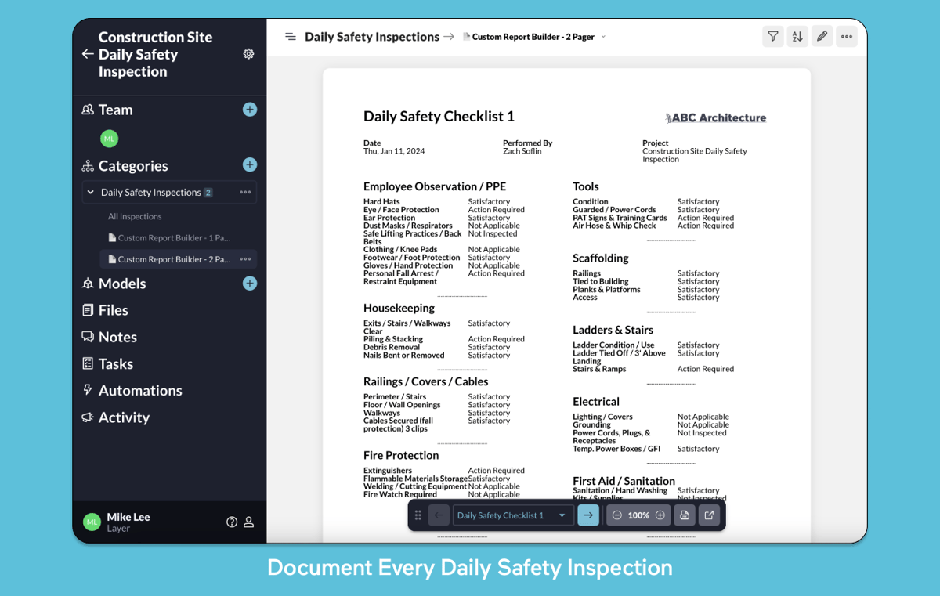Click the settings gear next to Daily Safety Inspection
This screenshot has height=596, width=940.
(x=248, y=54)
